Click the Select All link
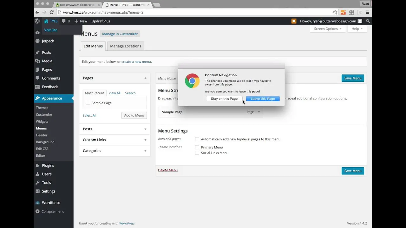The height and width of the screenshot is (228, 406). click(89, 115)
